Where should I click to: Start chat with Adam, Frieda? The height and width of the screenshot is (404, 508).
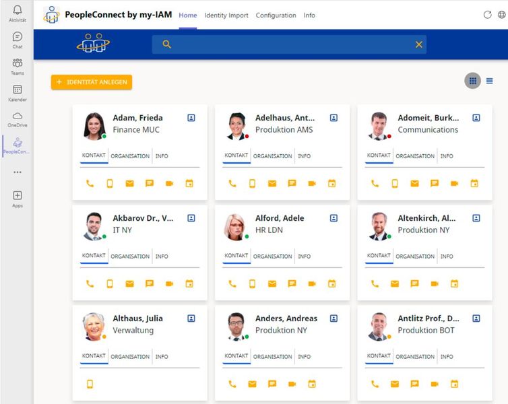pyautogui.click(x=150, y=184)
